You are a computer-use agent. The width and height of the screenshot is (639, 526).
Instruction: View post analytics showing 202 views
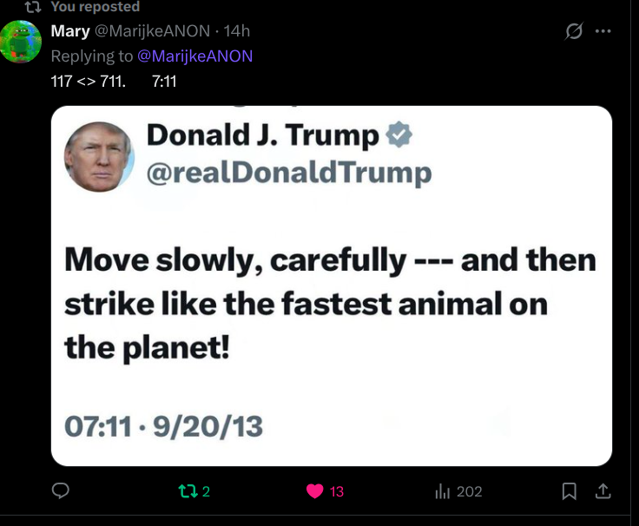[x=443, y=491]
